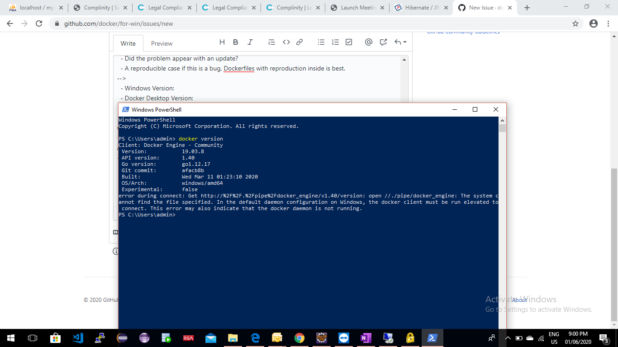The image size is (618, 347).
Task: Insert a numbered list
Action: [335, 42]
